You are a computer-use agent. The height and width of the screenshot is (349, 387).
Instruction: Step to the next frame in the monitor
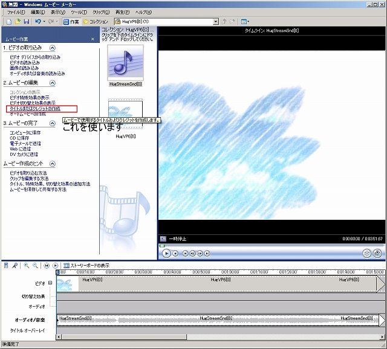[x=200, y=254]
